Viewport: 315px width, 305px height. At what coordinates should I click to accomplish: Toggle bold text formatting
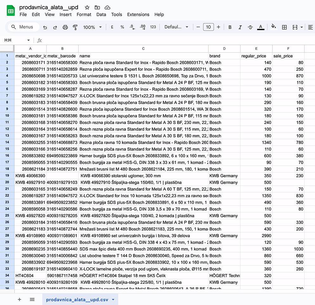[230, 27]
